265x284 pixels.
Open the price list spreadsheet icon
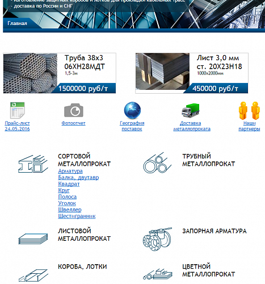point(17,110)
